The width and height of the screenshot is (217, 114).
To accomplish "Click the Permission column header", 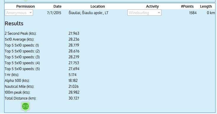I will tap(25, 6).
